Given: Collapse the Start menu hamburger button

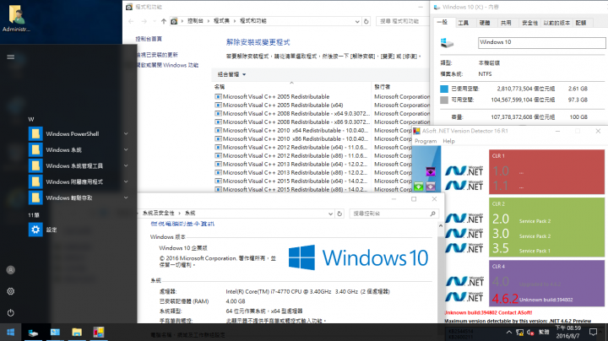Looking at the screenshot, I should pos(11,57).
